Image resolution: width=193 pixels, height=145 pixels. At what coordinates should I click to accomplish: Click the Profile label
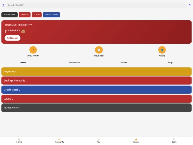(x=162, y=55)
